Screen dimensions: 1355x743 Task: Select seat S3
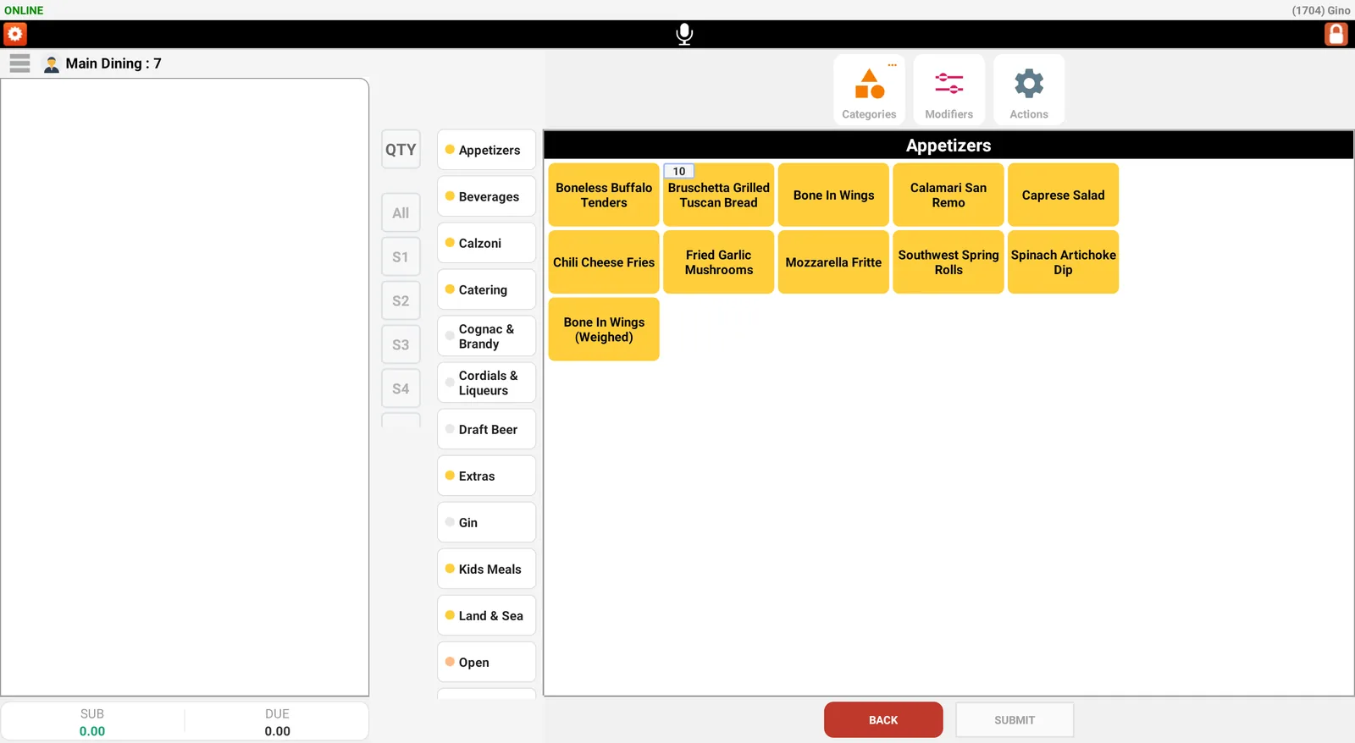pyautogui.click(x=401, y=345)
